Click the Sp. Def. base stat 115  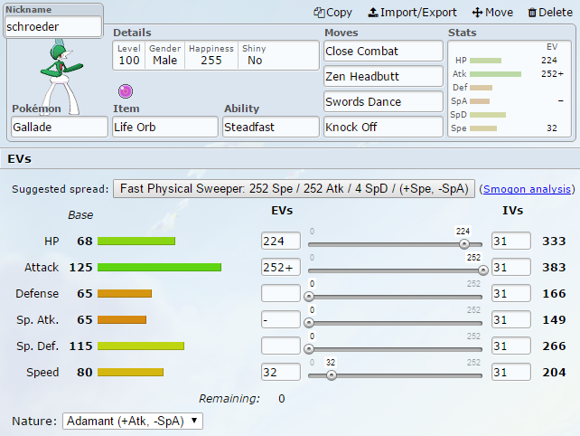80,346
